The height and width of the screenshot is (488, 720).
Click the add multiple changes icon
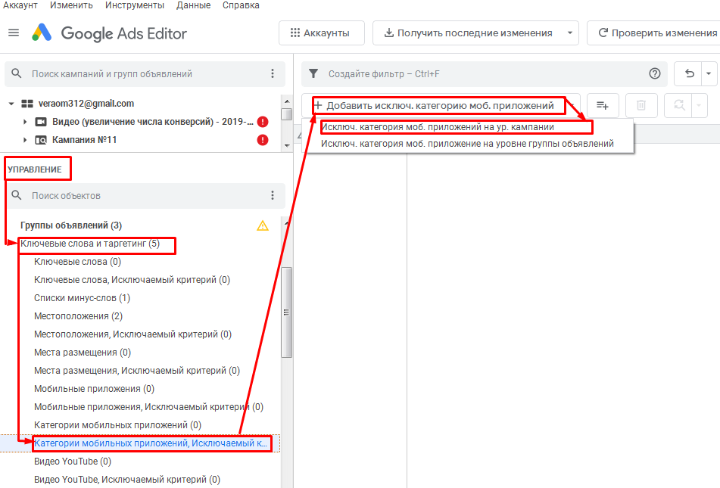tap(603, 106)
